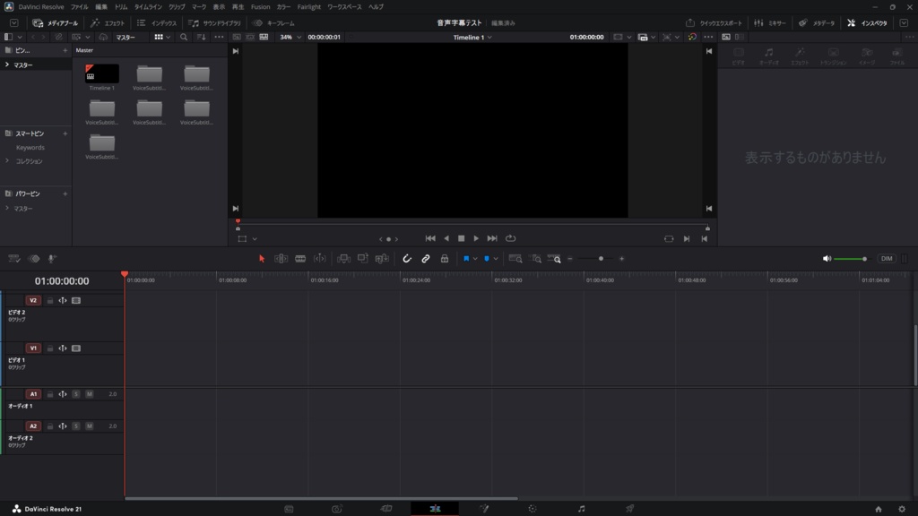Open the Effects panel button
The height and width of the screenshot is (516, 918).
click(108, 22)
